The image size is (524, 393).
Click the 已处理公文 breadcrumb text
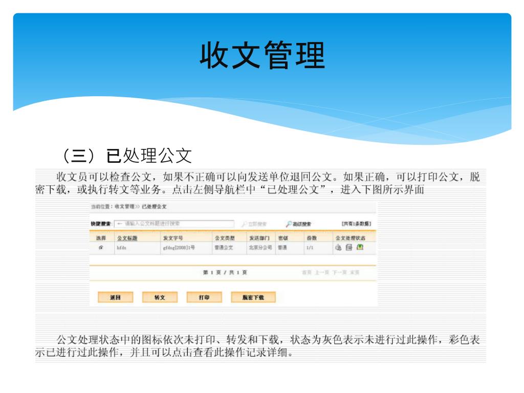[154, 207]
